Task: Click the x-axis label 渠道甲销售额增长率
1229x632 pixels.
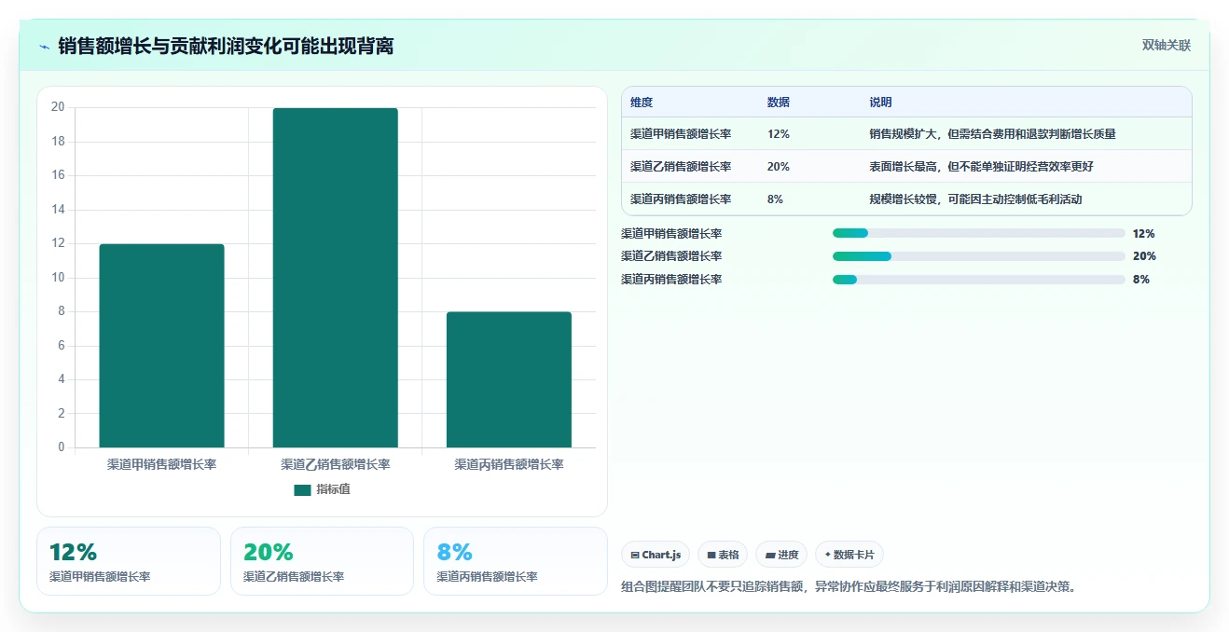Action: [x=161, y=464]
